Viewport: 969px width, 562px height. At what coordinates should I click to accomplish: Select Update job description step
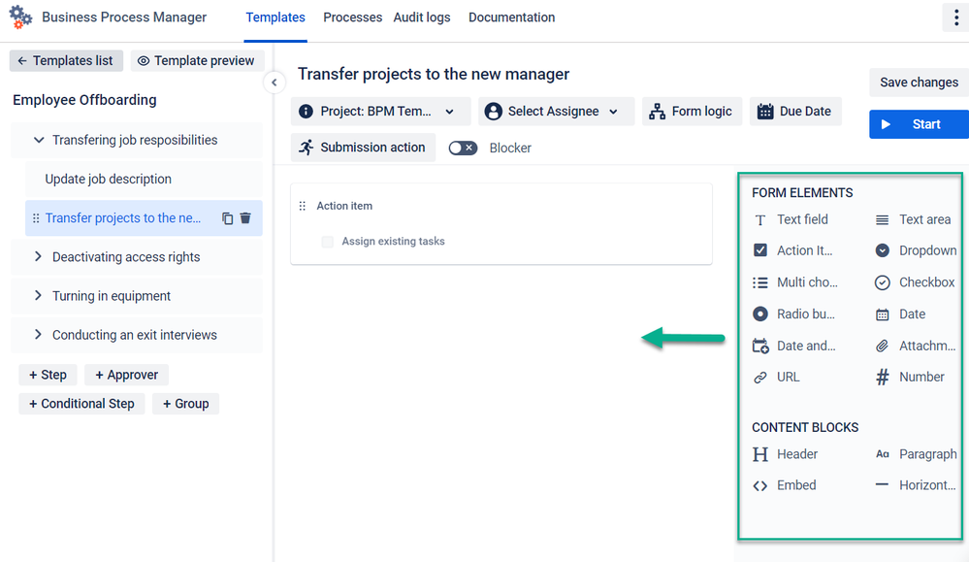144,180
